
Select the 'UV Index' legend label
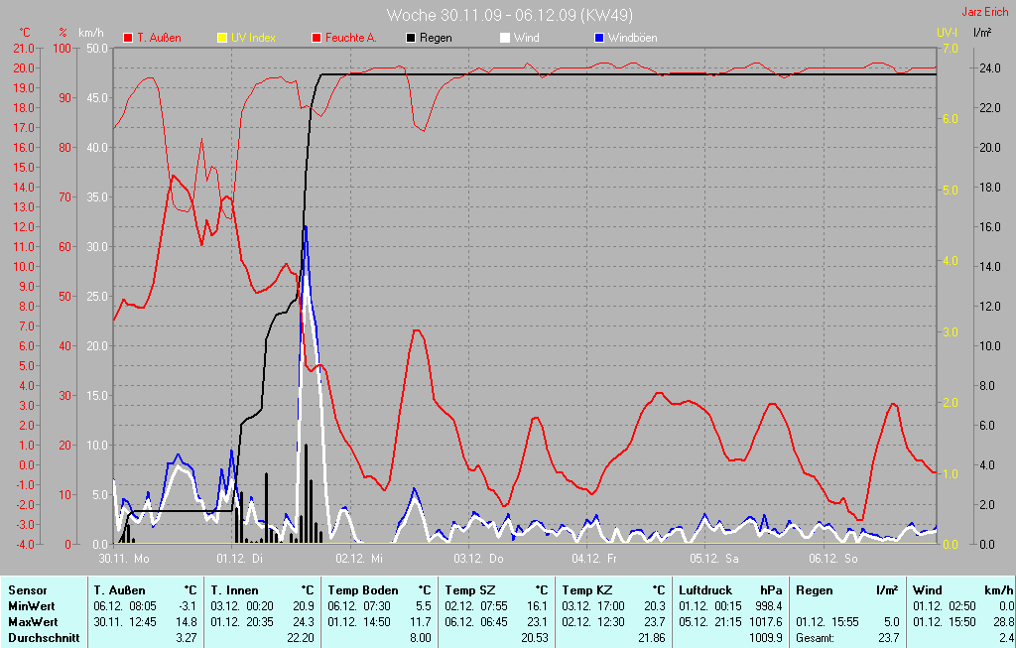[253, 38]
